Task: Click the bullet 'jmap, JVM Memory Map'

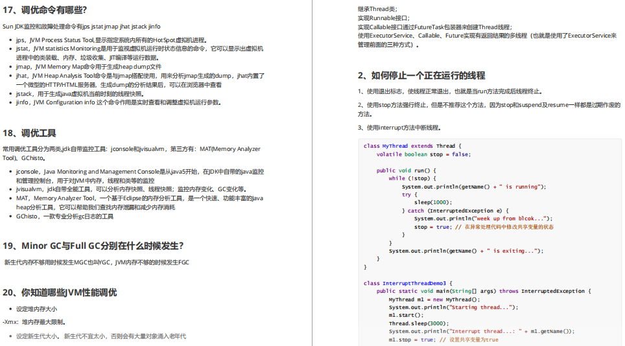Action: pos(88,67)
